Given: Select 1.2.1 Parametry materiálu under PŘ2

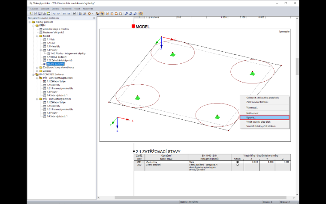Looking at the screenshot, I should (x=60, y=109).
